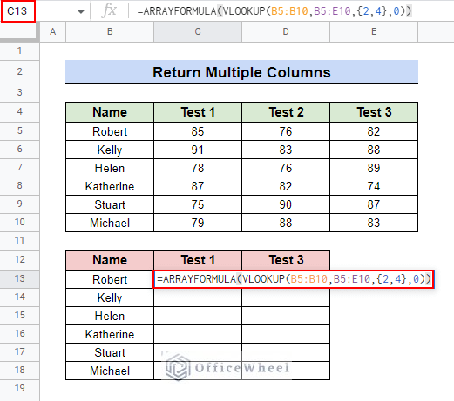
Task: Select row 1 header
Action: pos(19,51)
